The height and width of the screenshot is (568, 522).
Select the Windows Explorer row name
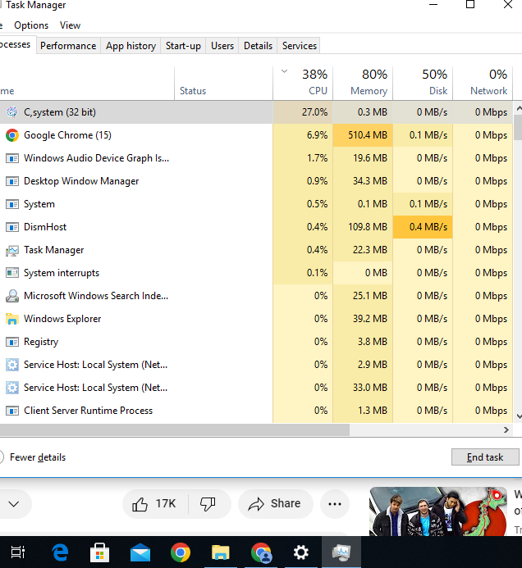(x=62, y=319)
